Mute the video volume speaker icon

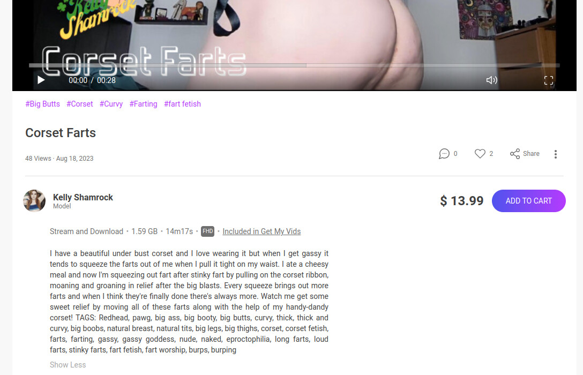[x=491, y=80]
